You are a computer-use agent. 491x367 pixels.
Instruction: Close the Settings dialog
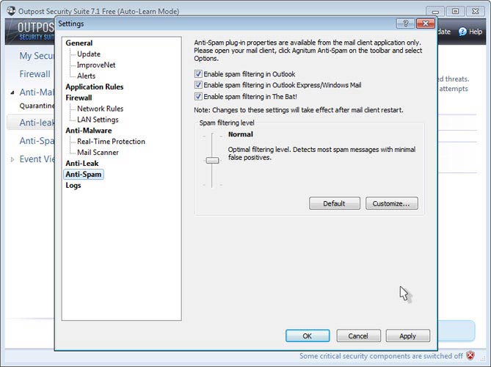point(427,25)
